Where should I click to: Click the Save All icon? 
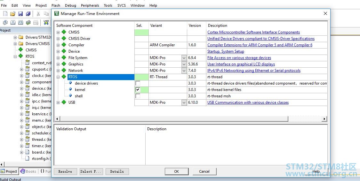[28, 14]
